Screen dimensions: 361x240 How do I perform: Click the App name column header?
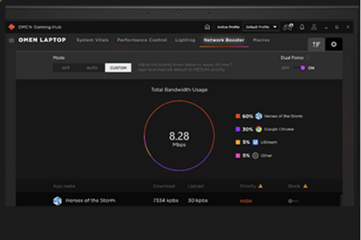tap(64, 186)
